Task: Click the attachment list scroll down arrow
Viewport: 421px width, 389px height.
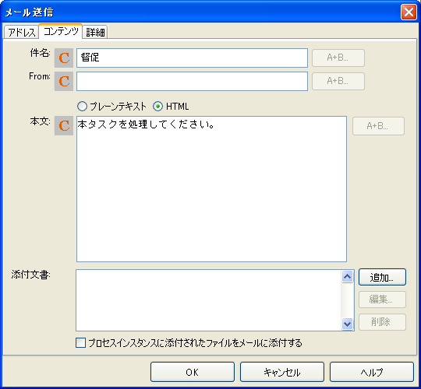Action: pos(348,324)
